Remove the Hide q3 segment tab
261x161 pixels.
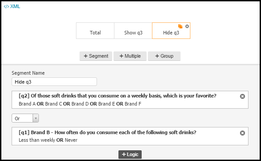187,26
